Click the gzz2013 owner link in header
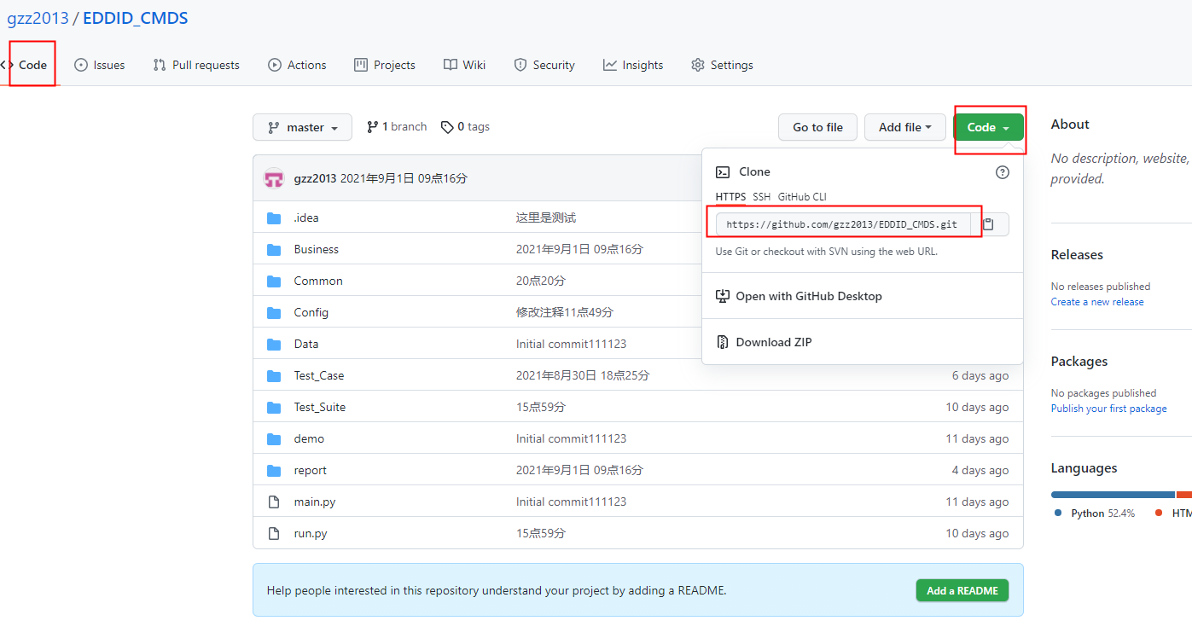The image size is (1192, 638). pyautogui.click(x=38, y=18)
